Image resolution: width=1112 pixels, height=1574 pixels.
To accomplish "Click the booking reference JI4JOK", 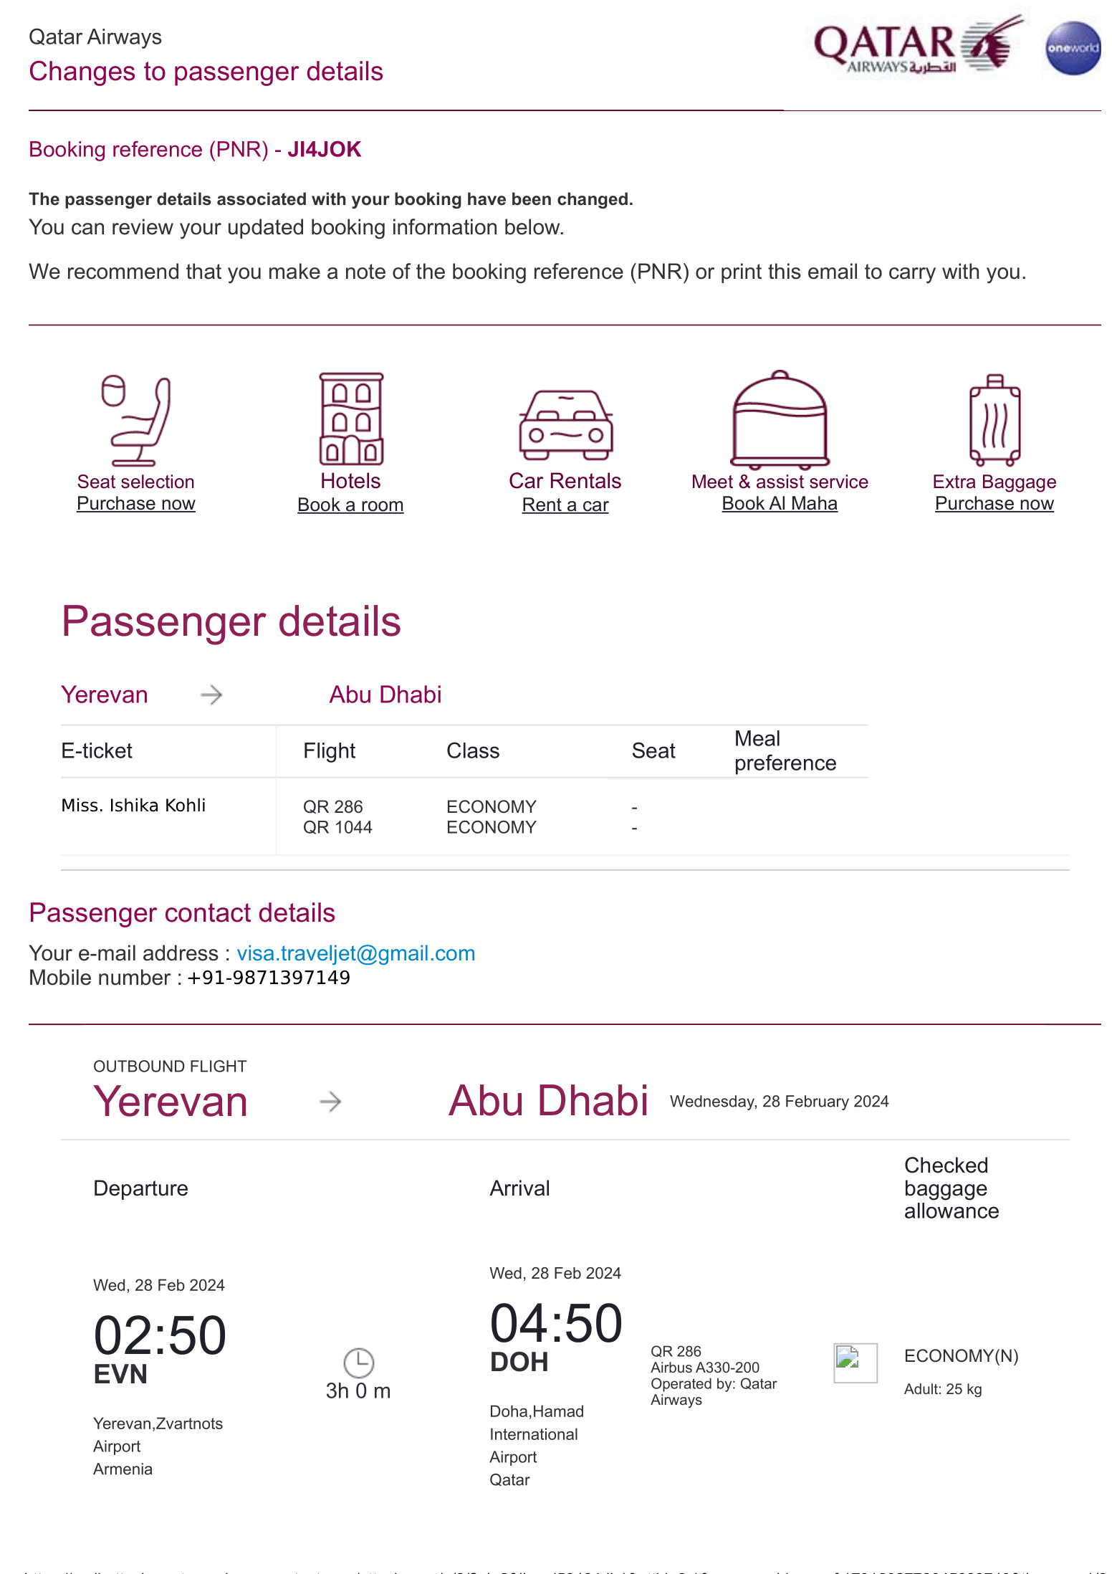I will (324, 149).
